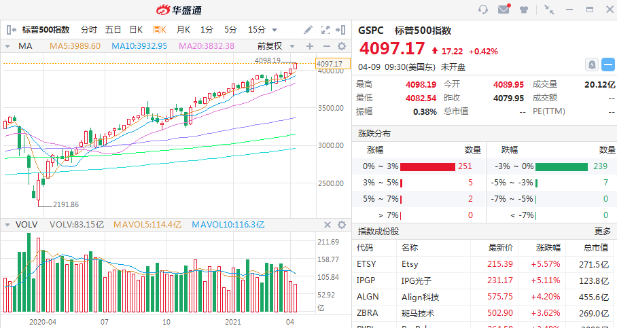Click the 2191.86 low marker label
This screenshot has height=328, width=617.
point(66,204)
